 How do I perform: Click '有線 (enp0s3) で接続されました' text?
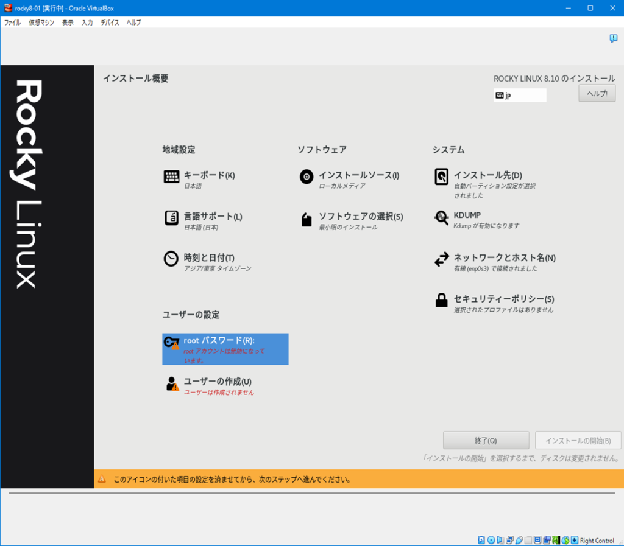[495, 268]
